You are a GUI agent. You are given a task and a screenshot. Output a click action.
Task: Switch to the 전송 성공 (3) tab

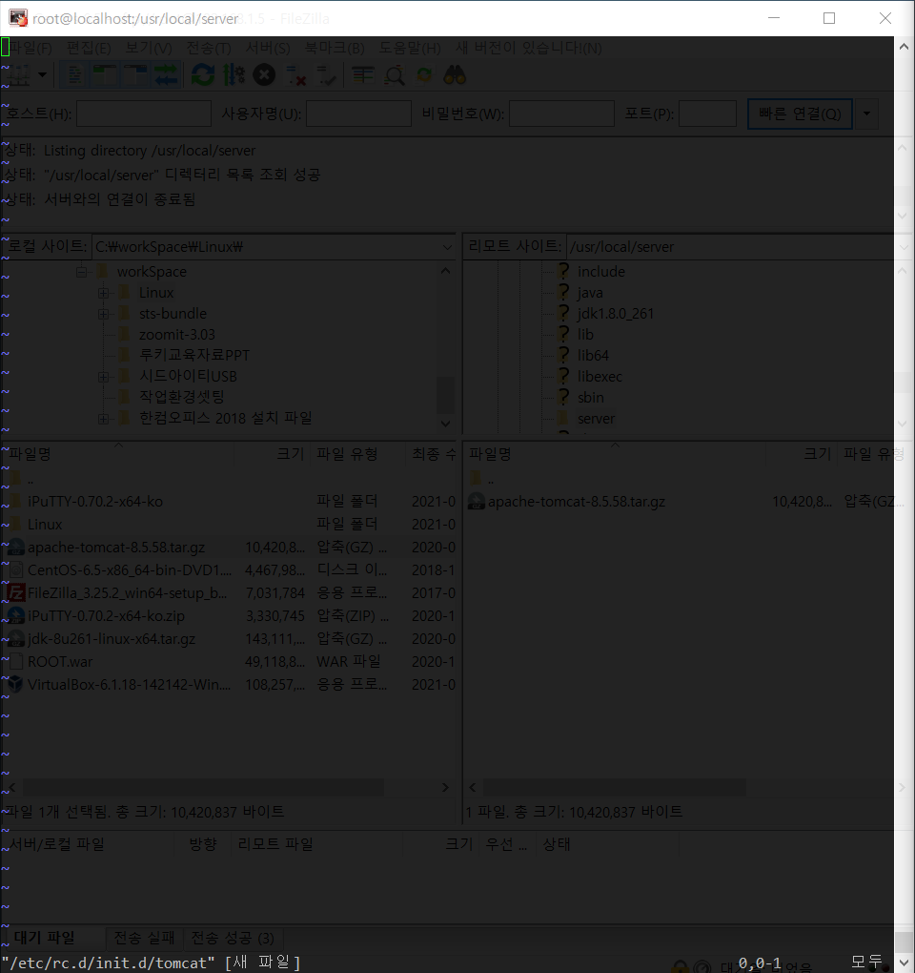click(x=233, y=938)
